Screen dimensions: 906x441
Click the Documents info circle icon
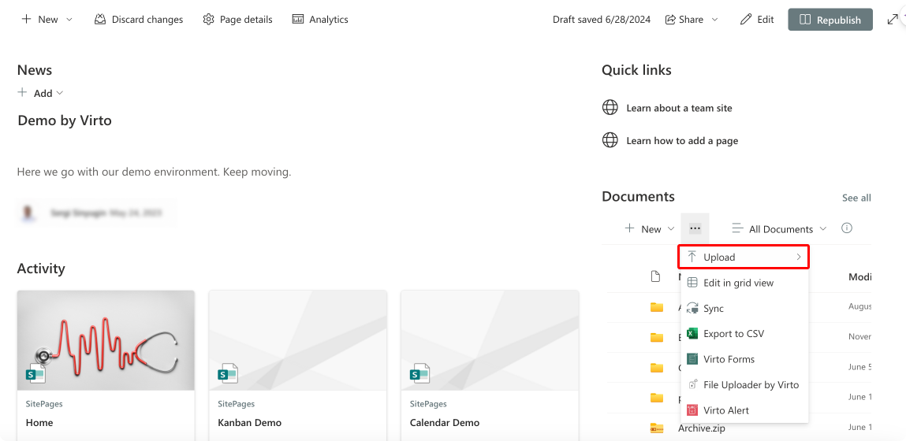click(x=847, y=228)
